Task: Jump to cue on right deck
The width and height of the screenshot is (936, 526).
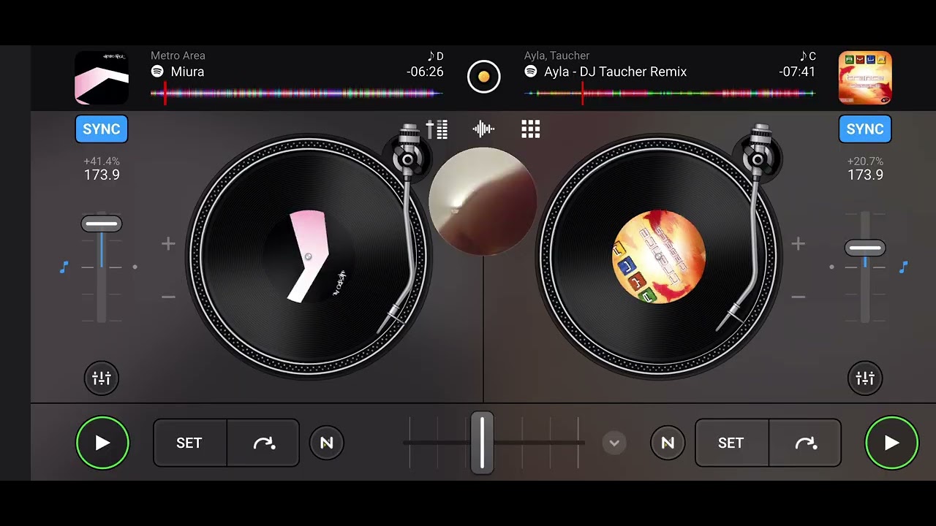Action: click(805, 443)
